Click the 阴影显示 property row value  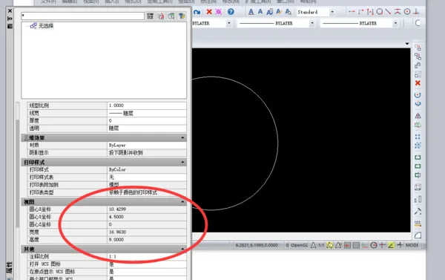pos(147,153)
